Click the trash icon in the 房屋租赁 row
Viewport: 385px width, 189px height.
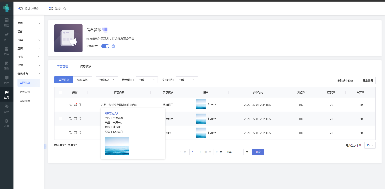tap(80, 119)
